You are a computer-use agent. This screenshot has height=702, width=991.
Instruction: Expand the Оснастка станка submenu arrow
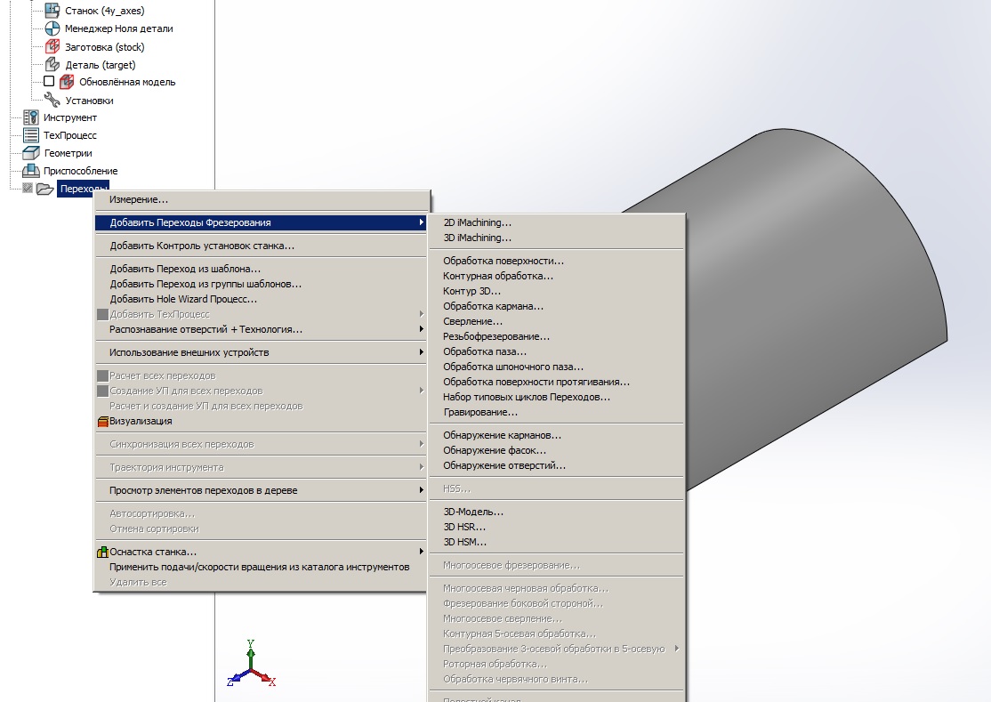point(421,552)
